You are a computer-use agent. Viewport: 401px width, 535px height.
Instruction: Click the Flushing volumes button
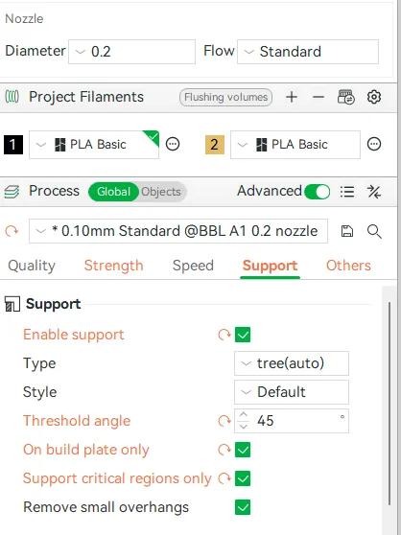(226, 97)
